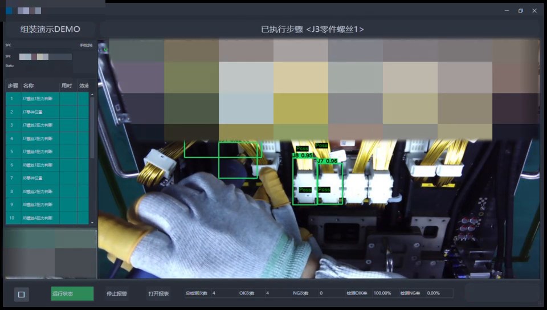This screenshot has width=547, height=310.
Task: Click the 检测NG率 value 0.00%
Action: 433,293
